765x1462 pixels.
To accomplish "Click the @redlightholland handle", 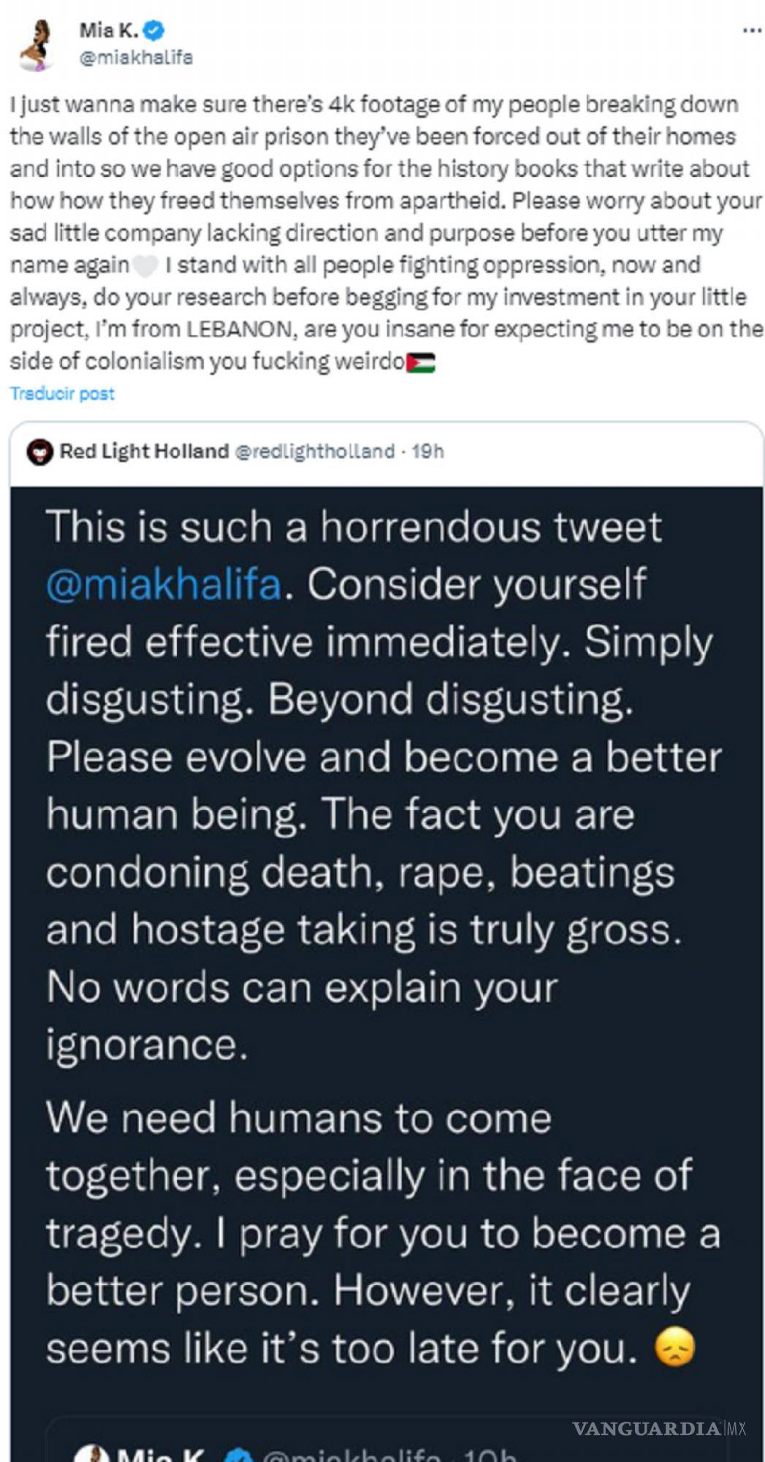I will pos(315,452).
